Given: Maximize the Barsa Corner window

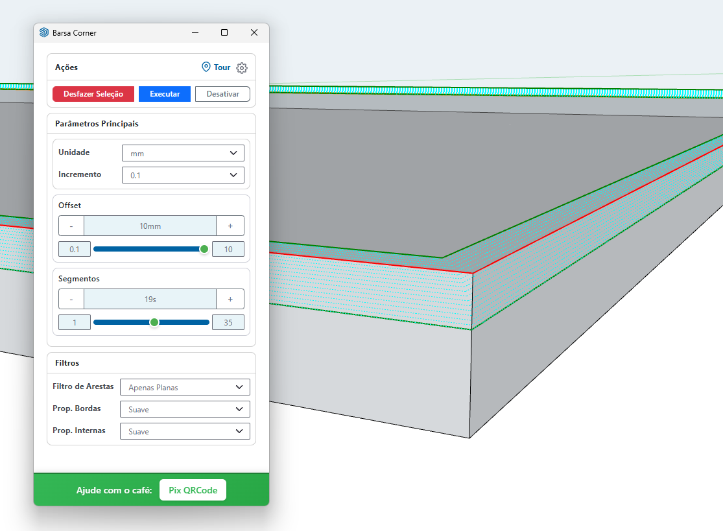Looking at the screenshot, I should (x=224, y=32).
